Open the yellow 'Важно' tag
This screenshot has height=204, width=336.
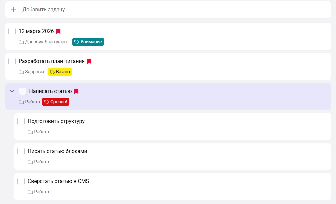(x=60, y=72)
